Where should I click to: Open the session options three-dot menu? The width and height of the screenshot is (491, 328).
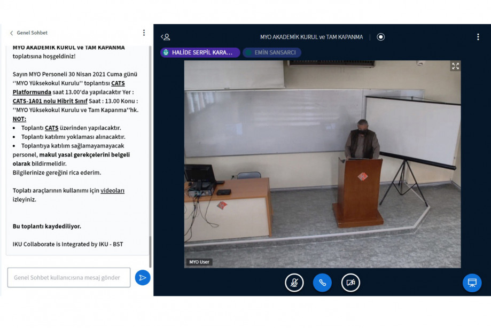click(478, 37)
